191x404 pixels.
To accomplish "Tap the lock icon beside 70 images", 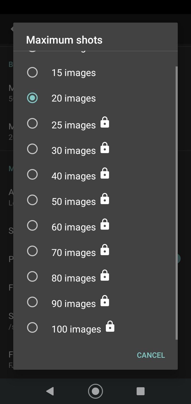I will tap(105, 250).
